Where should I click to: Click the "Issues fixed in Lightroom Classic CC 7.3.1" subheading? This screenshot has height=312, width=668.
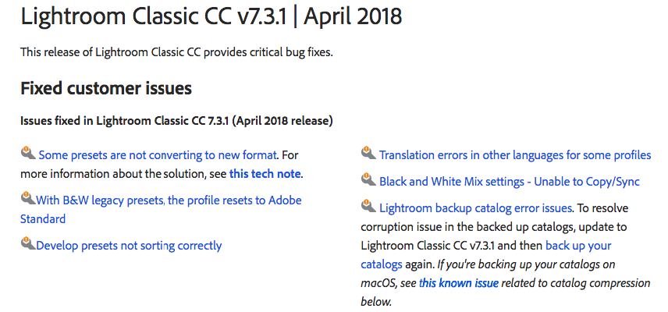point(176,121)
